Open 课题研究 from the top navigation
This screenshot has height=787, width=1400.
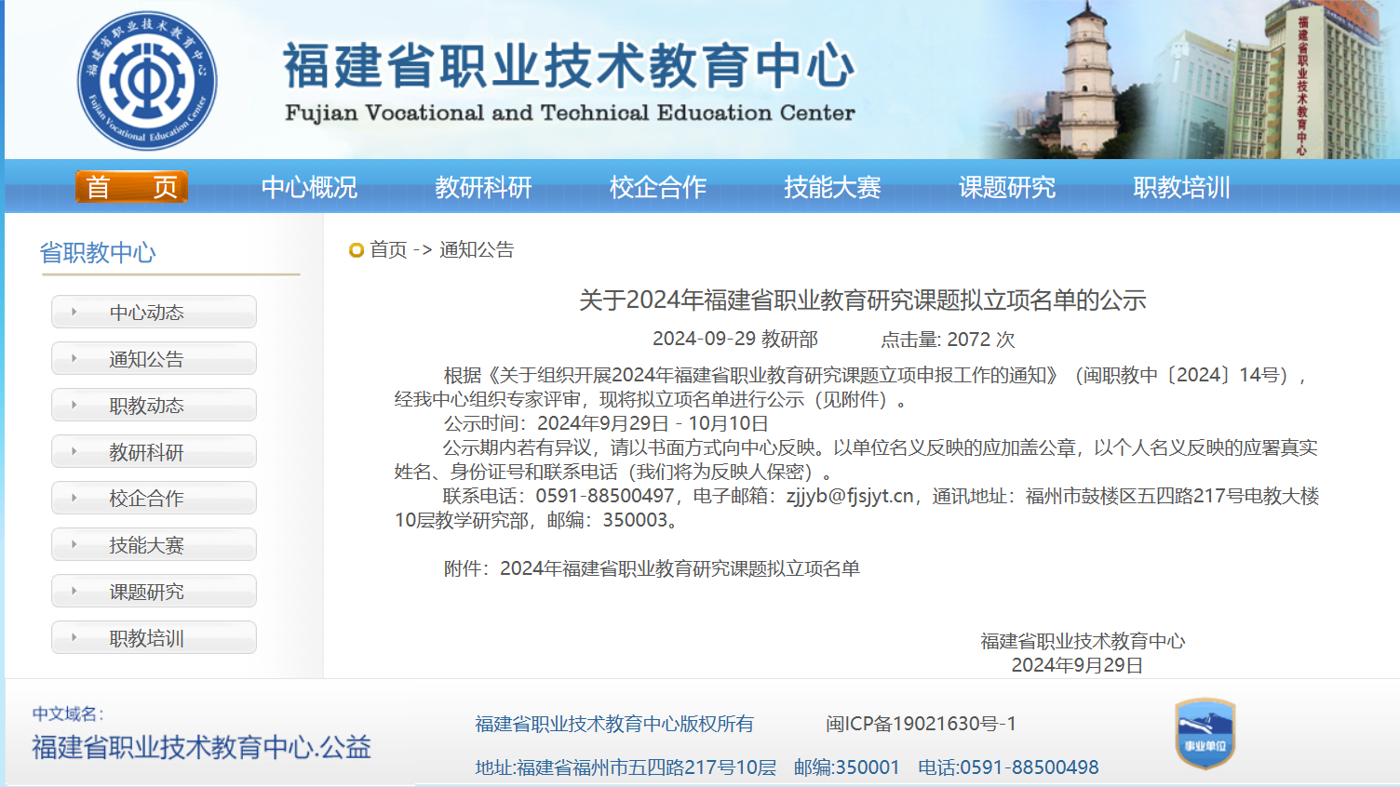[1007, 187]
